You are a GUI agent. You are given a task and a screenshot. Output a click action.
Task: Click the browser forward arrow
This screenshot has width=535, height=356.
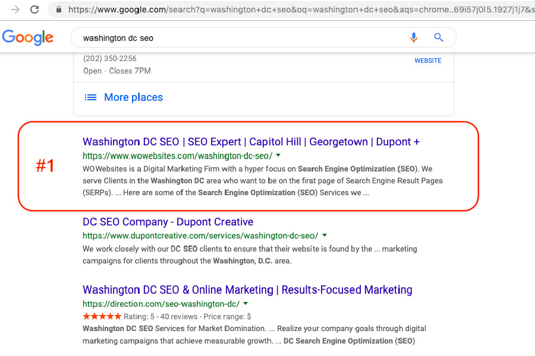click(15, 9)
